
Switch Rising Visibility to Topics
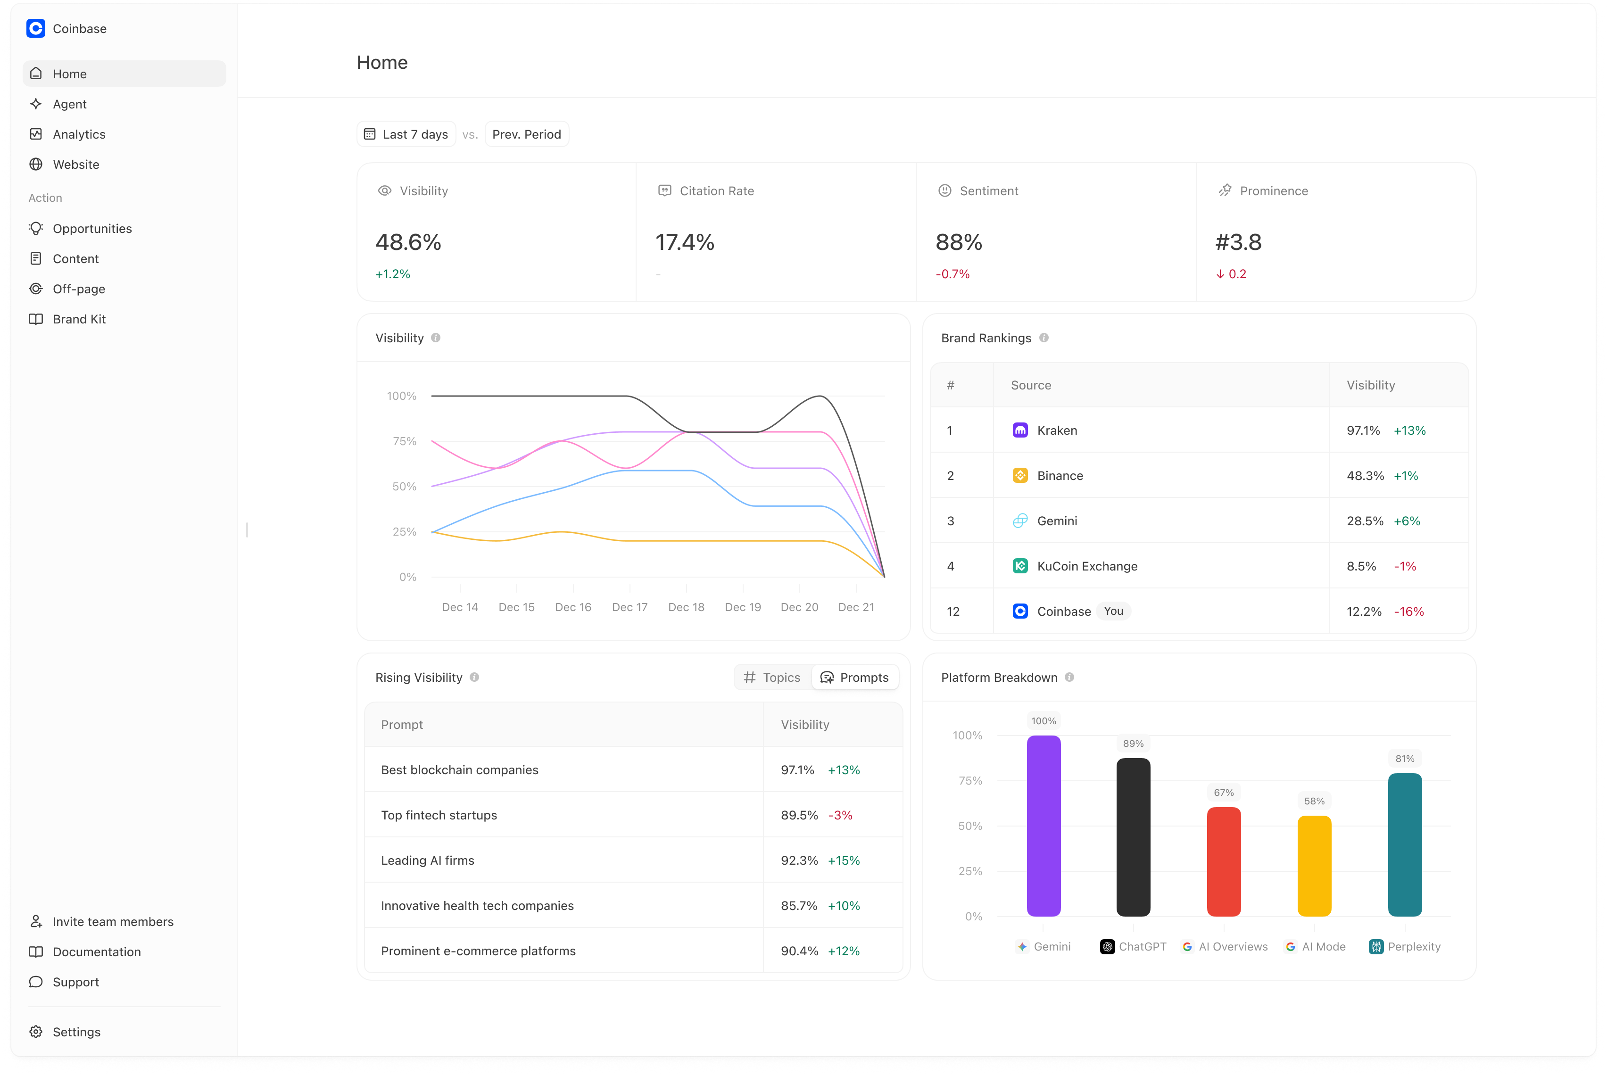(x=773, y=678)
